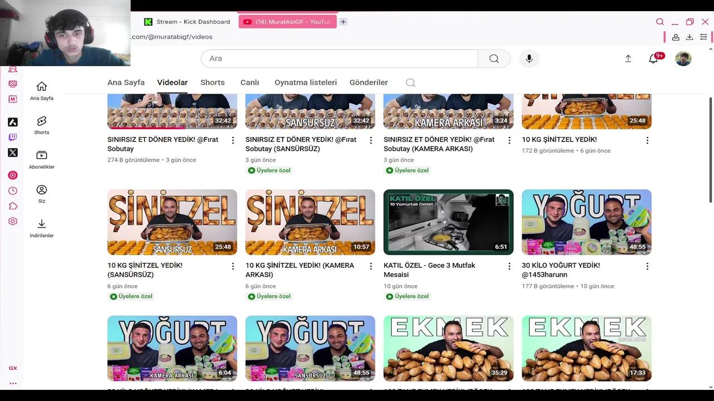Open the three-dots sidebar setup at bottom
The height and width of the screenshot is (401, 714).
point(13,383)
